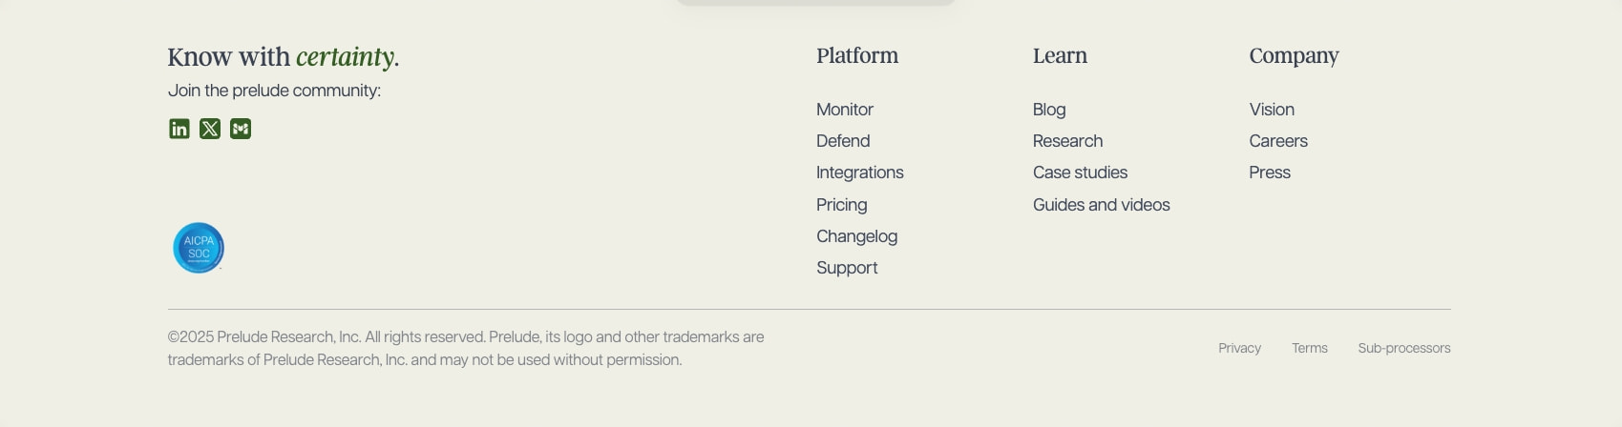Open the Defend link
This screenshot has height=427, width=1622.
click(x=843, y=141)
